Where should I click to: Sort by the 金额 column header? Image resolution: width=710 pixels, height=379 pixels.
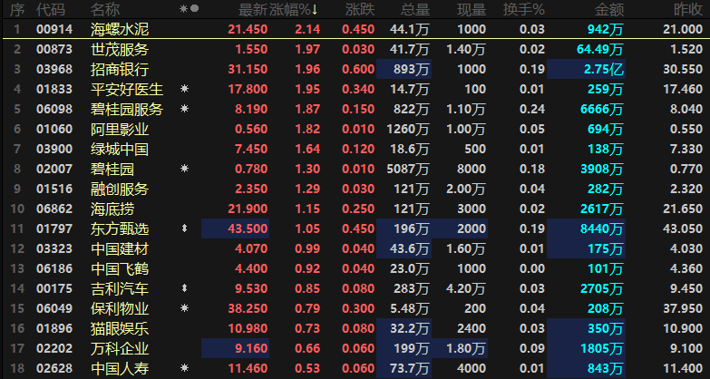609,9
